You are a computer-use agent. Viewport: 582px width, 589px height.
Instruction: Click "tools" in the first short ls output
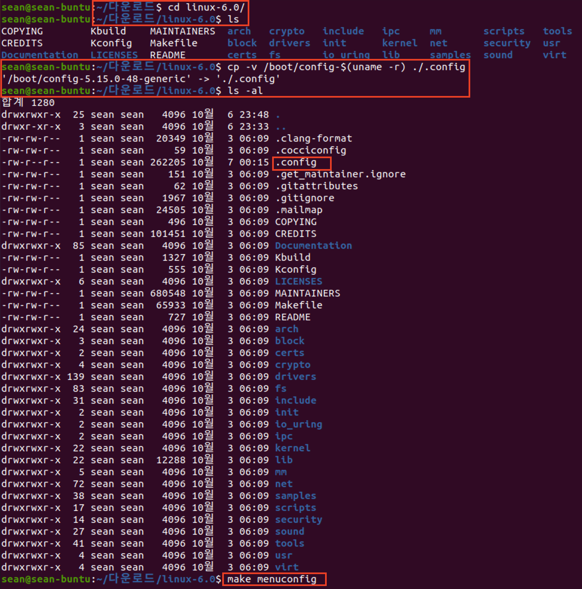point(558,31)
